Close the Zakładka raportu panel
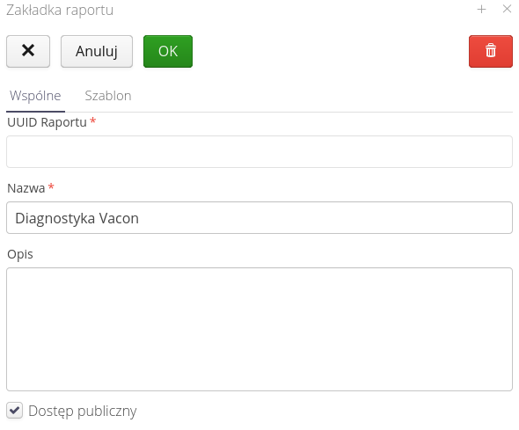Screen dimensions: 519x430 click(507, 9)
